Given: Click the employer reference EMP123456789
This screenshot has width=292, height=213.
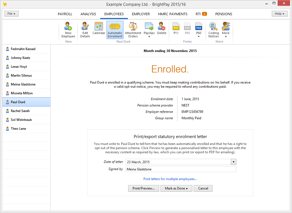Looking at the screenshot, I should 192,112.
